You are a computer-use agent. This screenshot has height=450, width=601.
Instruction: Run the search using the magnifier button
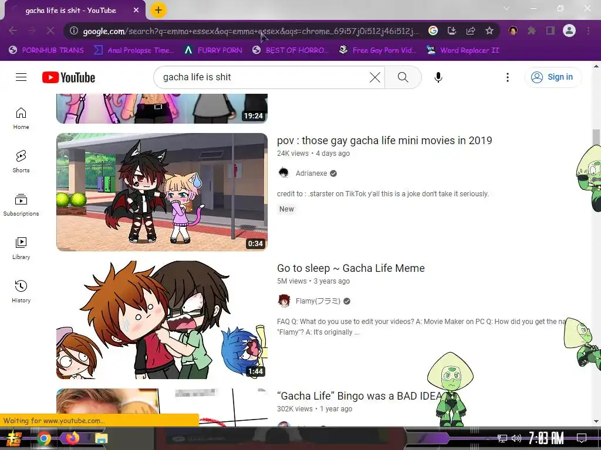pos(403,77)
